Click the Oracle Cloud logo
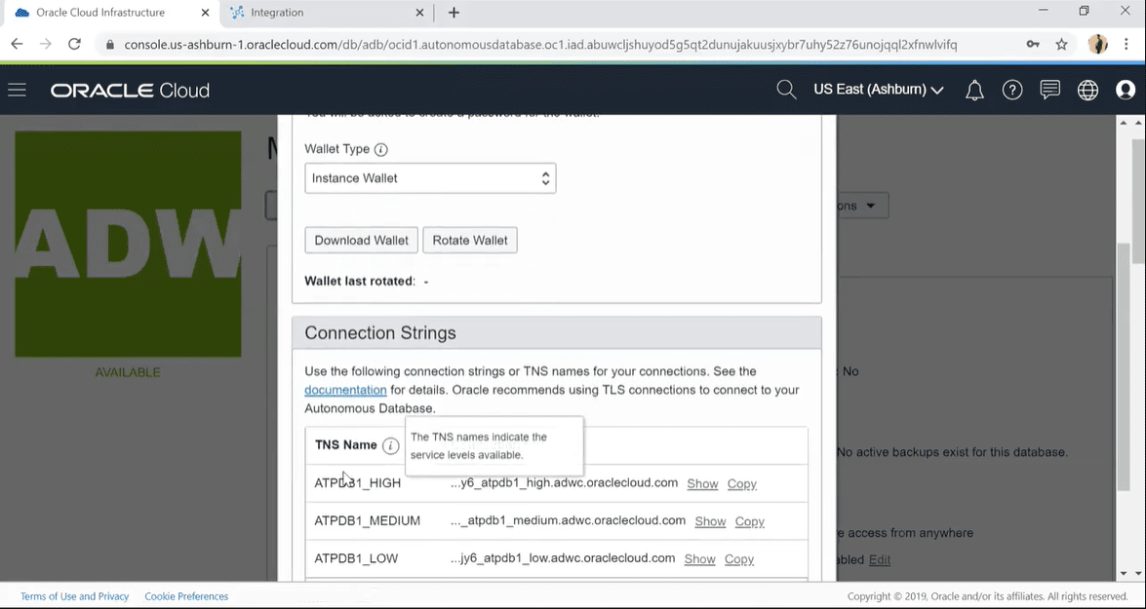This screenshot has height=609, width=1146. [x=130, y=90]
